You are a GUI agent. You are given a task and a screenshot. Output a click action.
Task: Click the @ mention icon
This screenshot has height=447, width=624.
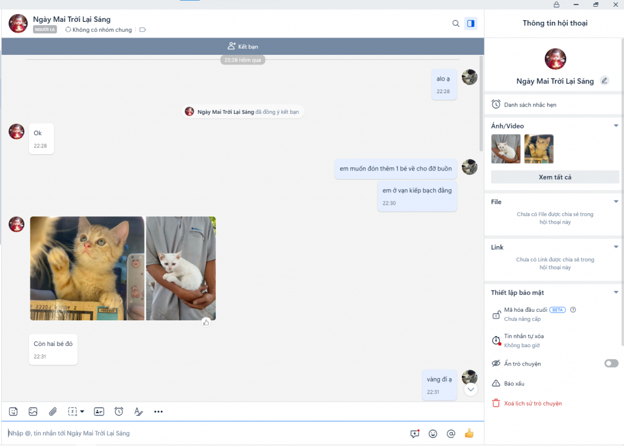coord(451,434)
